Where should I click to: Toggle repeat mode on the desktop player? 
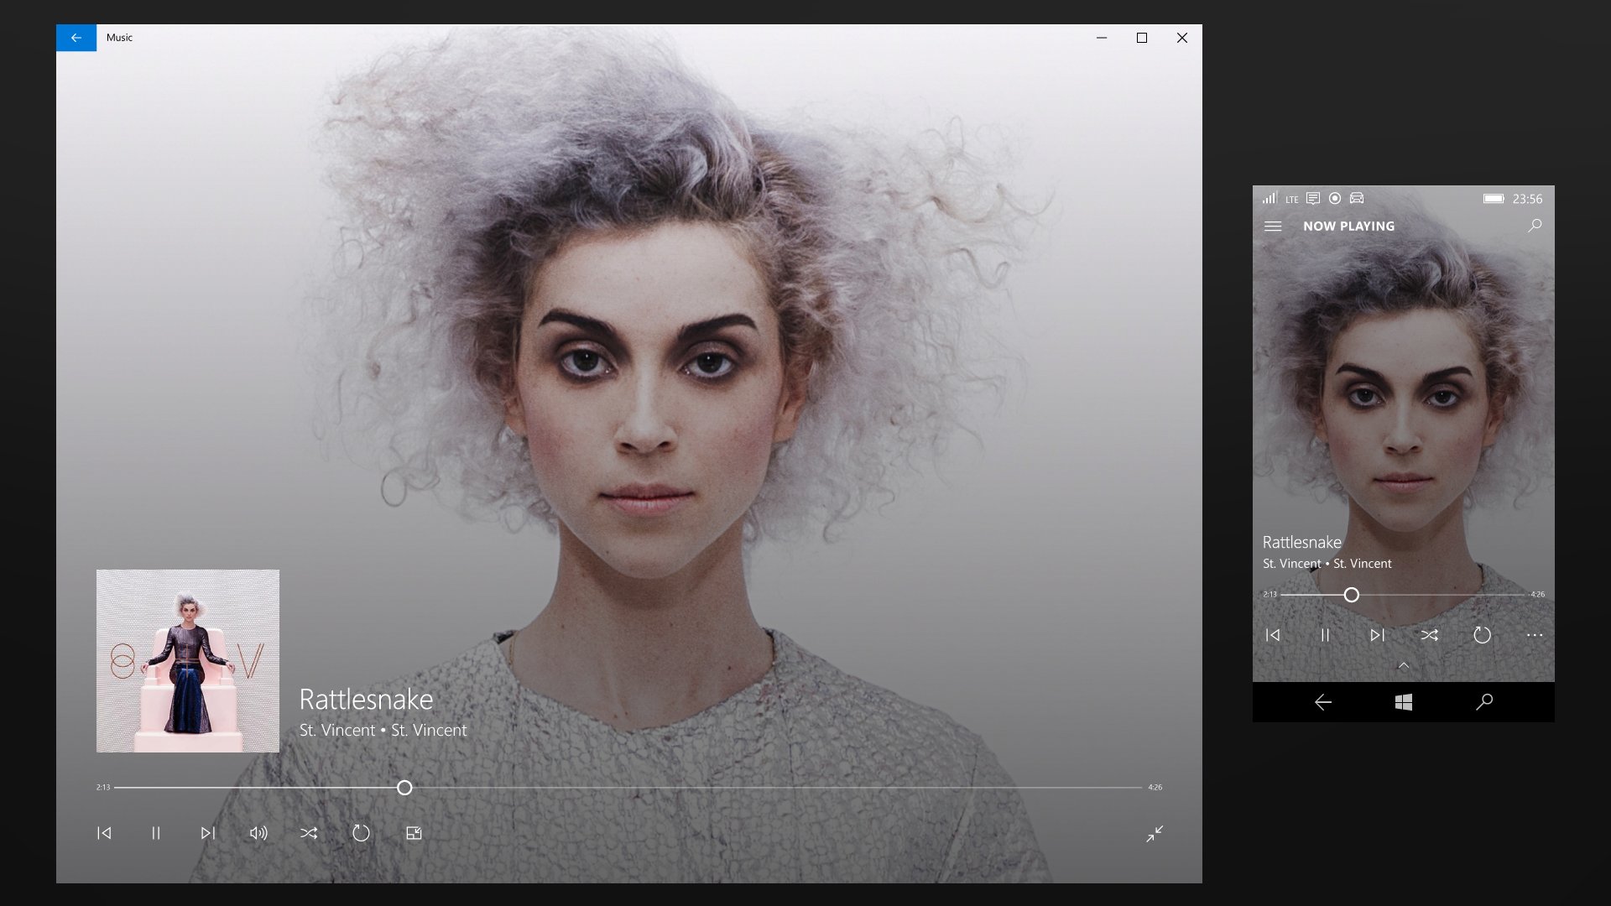point(362,833)
